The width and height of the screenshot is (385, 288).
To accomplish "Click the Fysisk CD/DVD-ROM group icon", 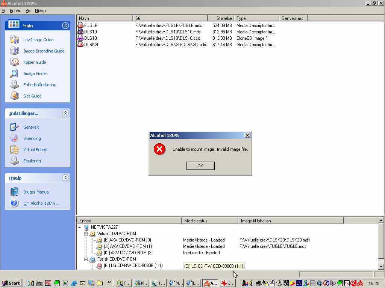I will pos(92,259).
